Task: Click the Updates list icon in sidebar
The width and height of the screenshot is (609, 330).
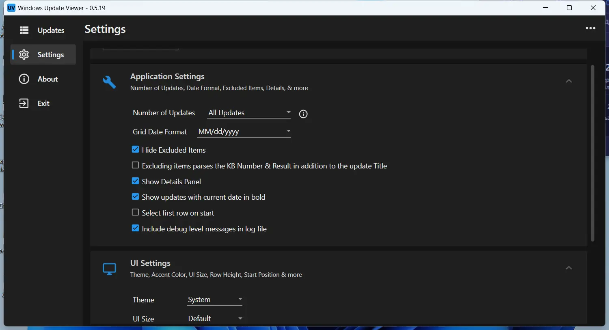Action: pyautogui.click(x=24, y=30)
